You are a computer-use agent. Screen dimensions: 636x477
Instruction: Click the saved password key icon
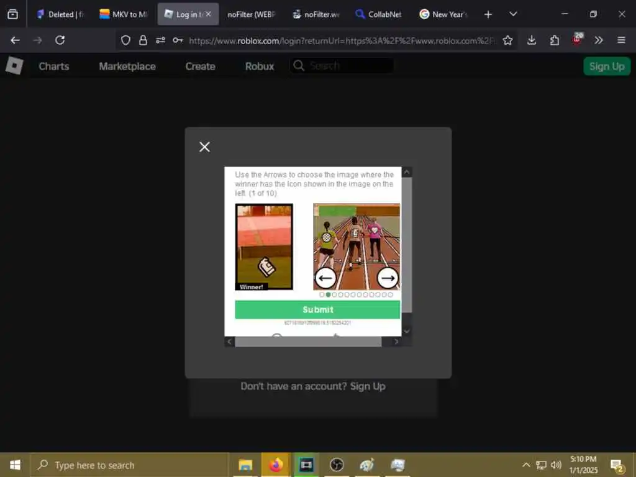[178, 40]
